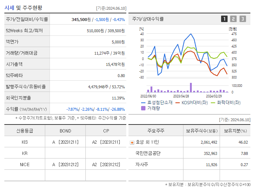Select the 4,479,948주 / 53.72% value
This screenshot has width=254, height=190.
(106, 87)
